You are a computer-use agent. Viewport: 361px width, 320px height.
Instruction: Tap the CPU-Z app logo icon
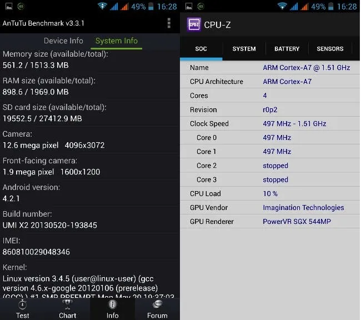[194, 24]
